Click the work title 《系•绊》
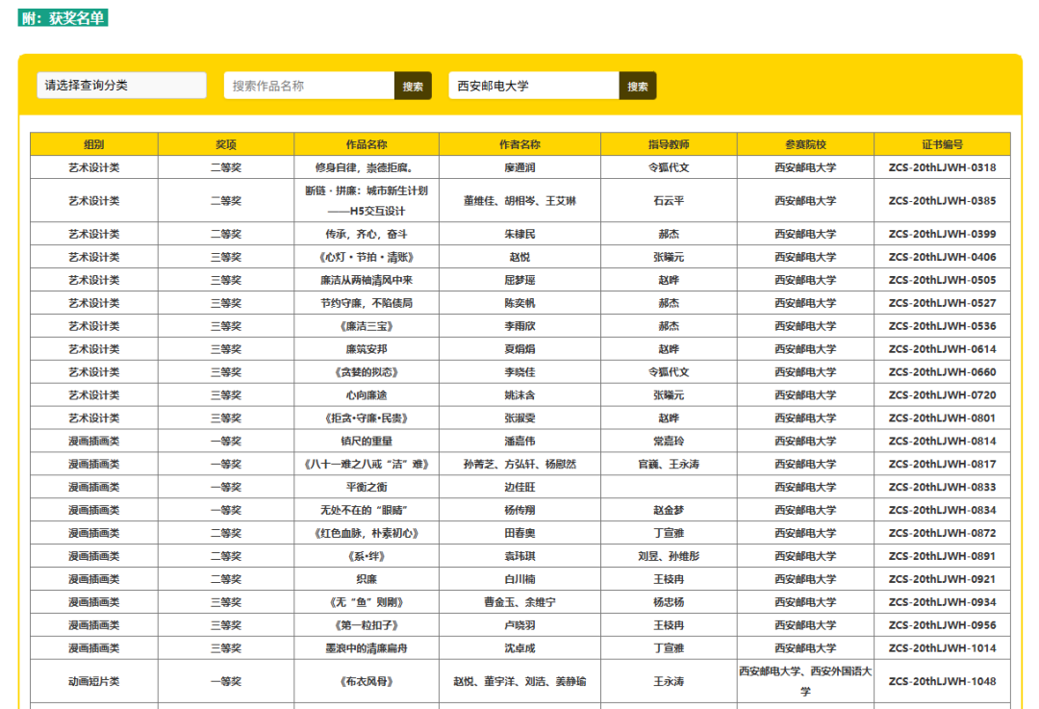Image resolution: width=1039 pixels, height=709 pixels. [x=367, y=557]
